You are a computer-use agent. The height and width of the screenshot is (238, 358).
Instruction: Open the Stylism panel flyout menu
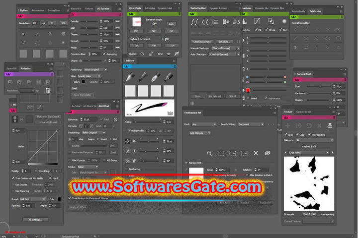68,10
